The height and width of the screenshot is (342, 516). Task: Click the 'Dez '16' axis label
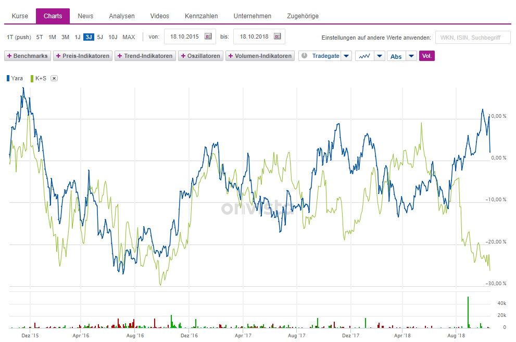(x=189, y=335)
